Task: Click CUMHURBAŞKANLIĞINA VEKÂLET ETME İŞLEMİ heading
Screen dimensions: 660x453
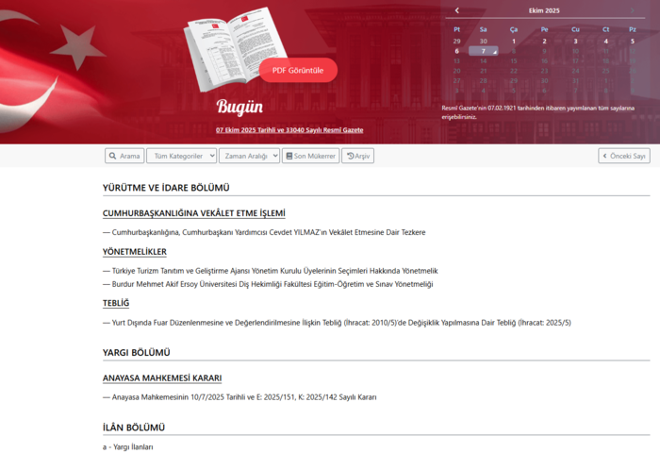Action: pos(194,213)
